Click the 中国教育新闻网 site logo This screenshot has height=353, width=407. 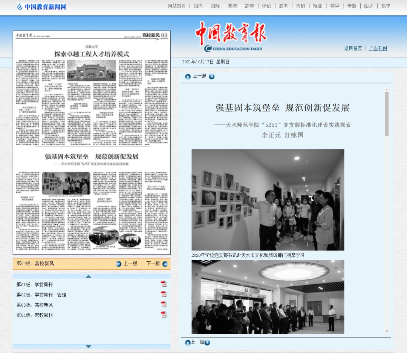pos(41,6)
